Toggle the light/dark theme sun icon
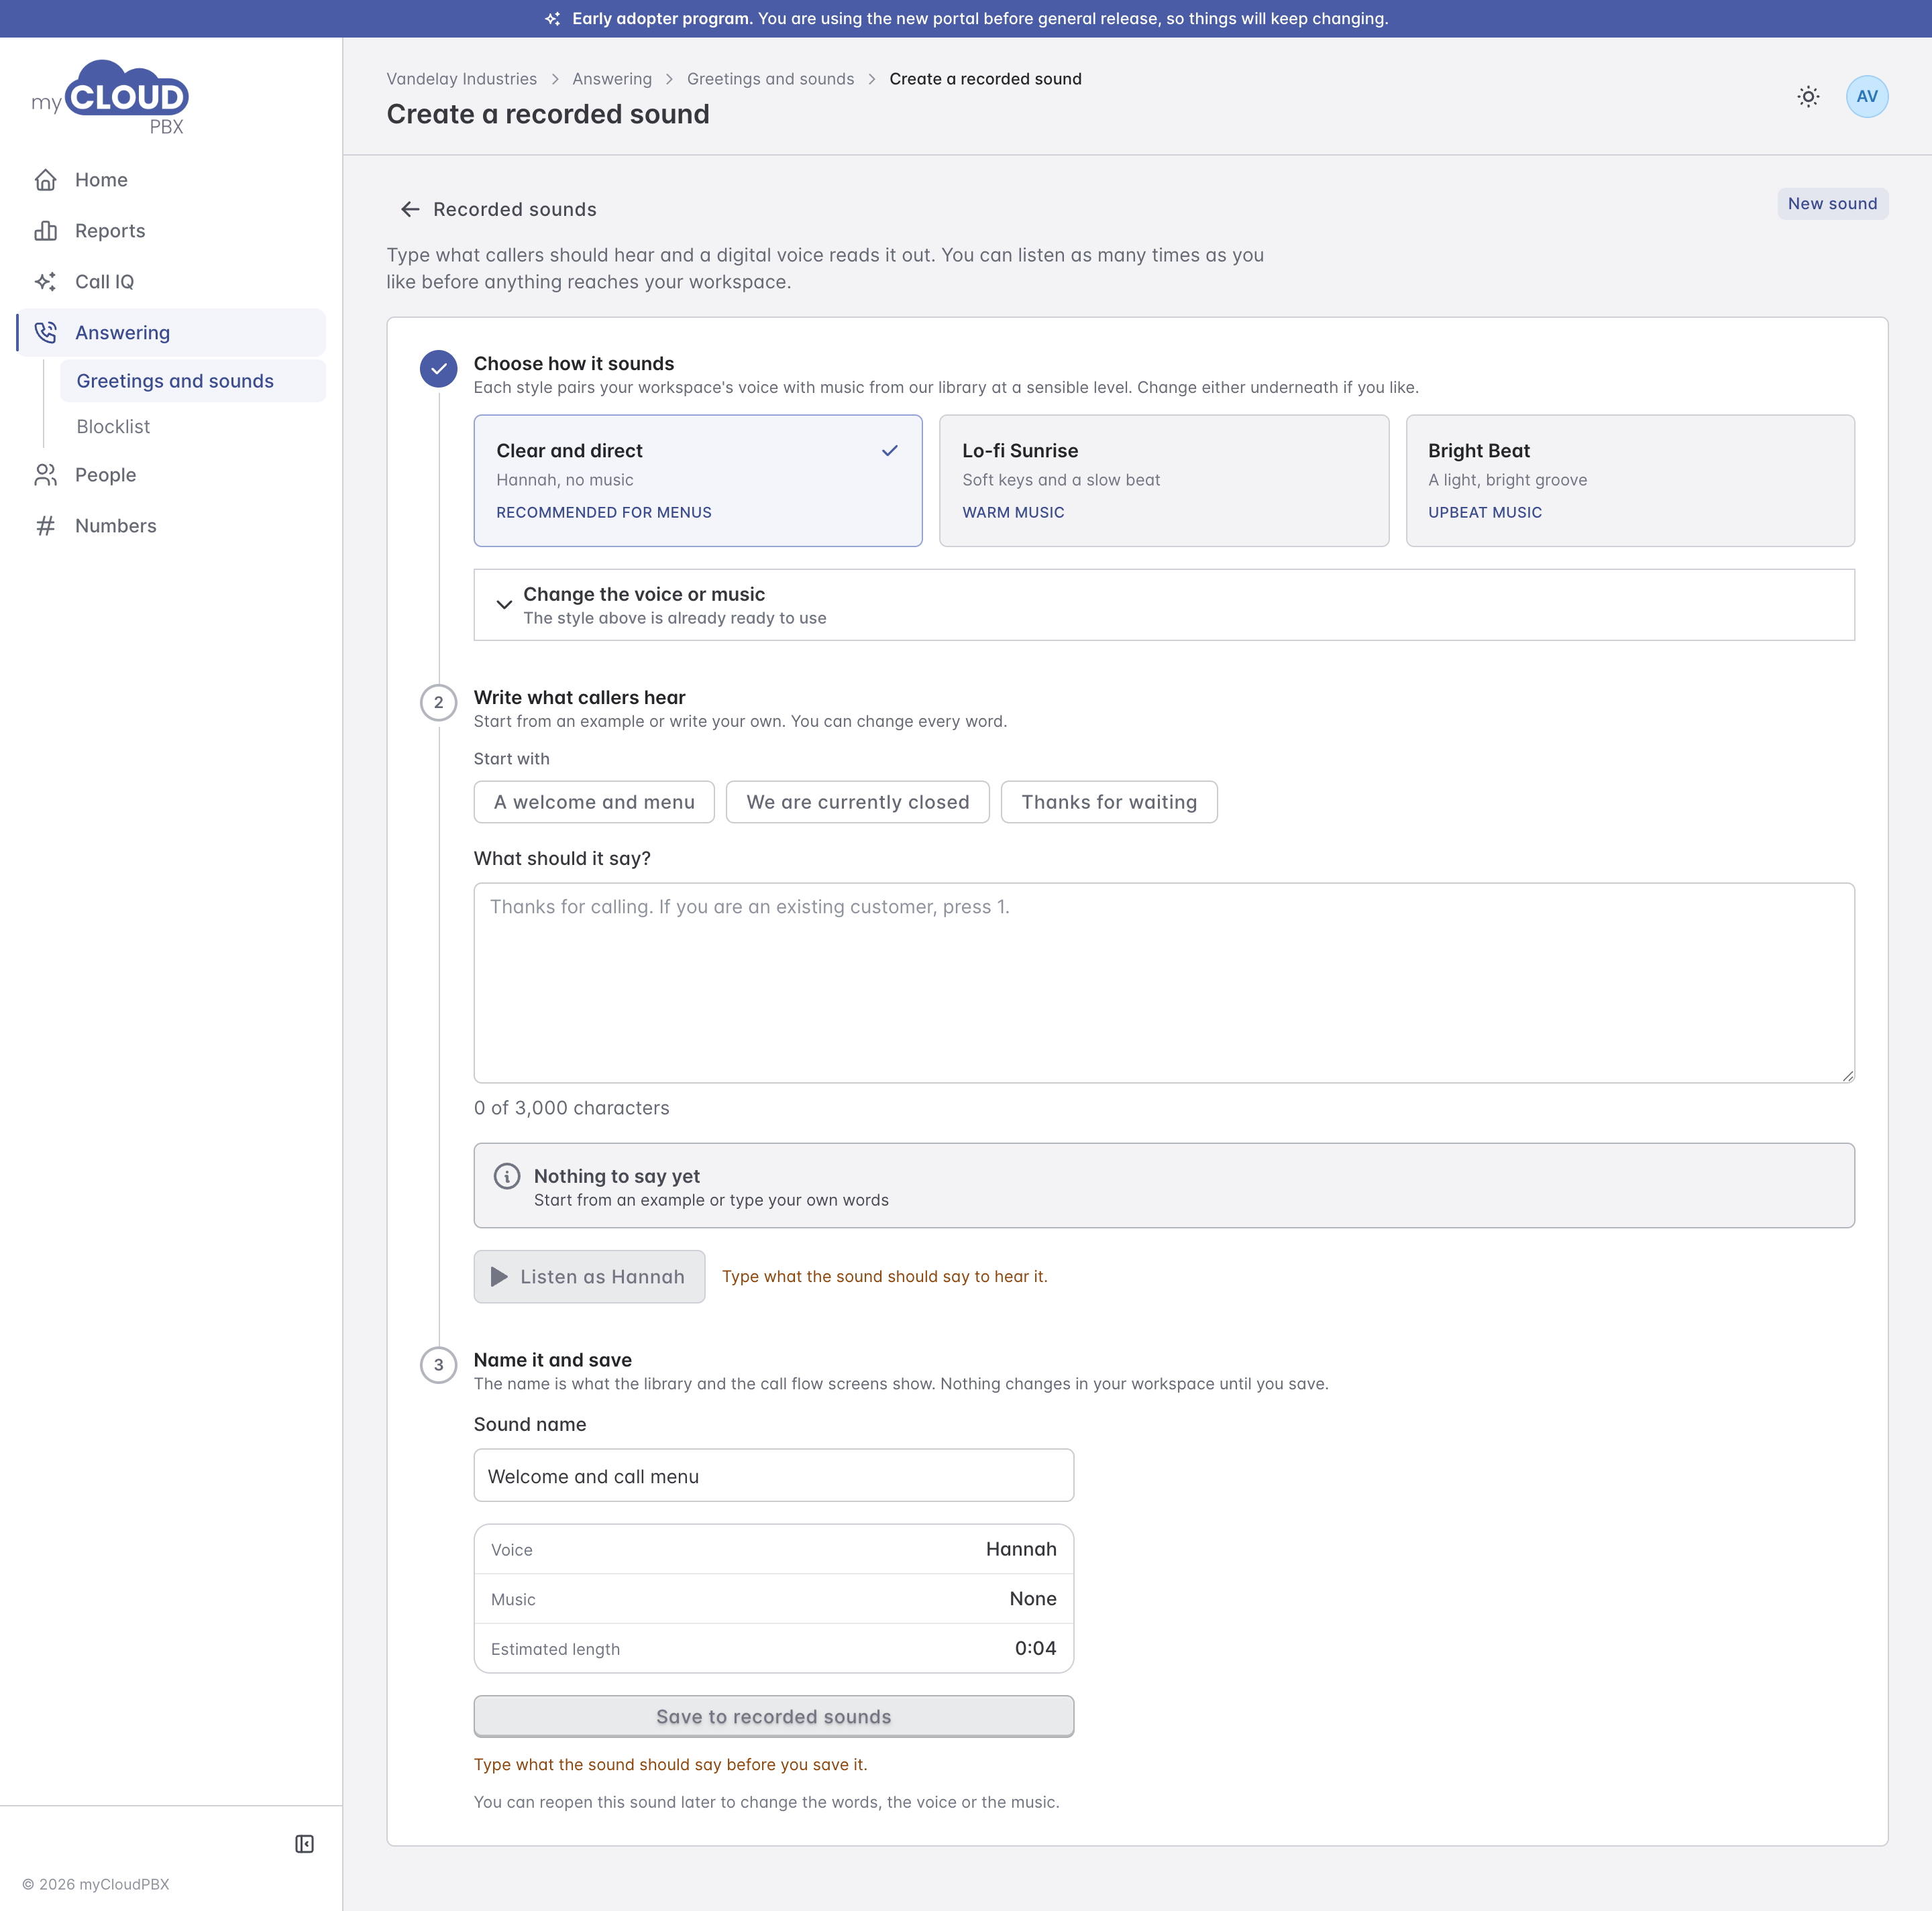 pos(1808,97)
